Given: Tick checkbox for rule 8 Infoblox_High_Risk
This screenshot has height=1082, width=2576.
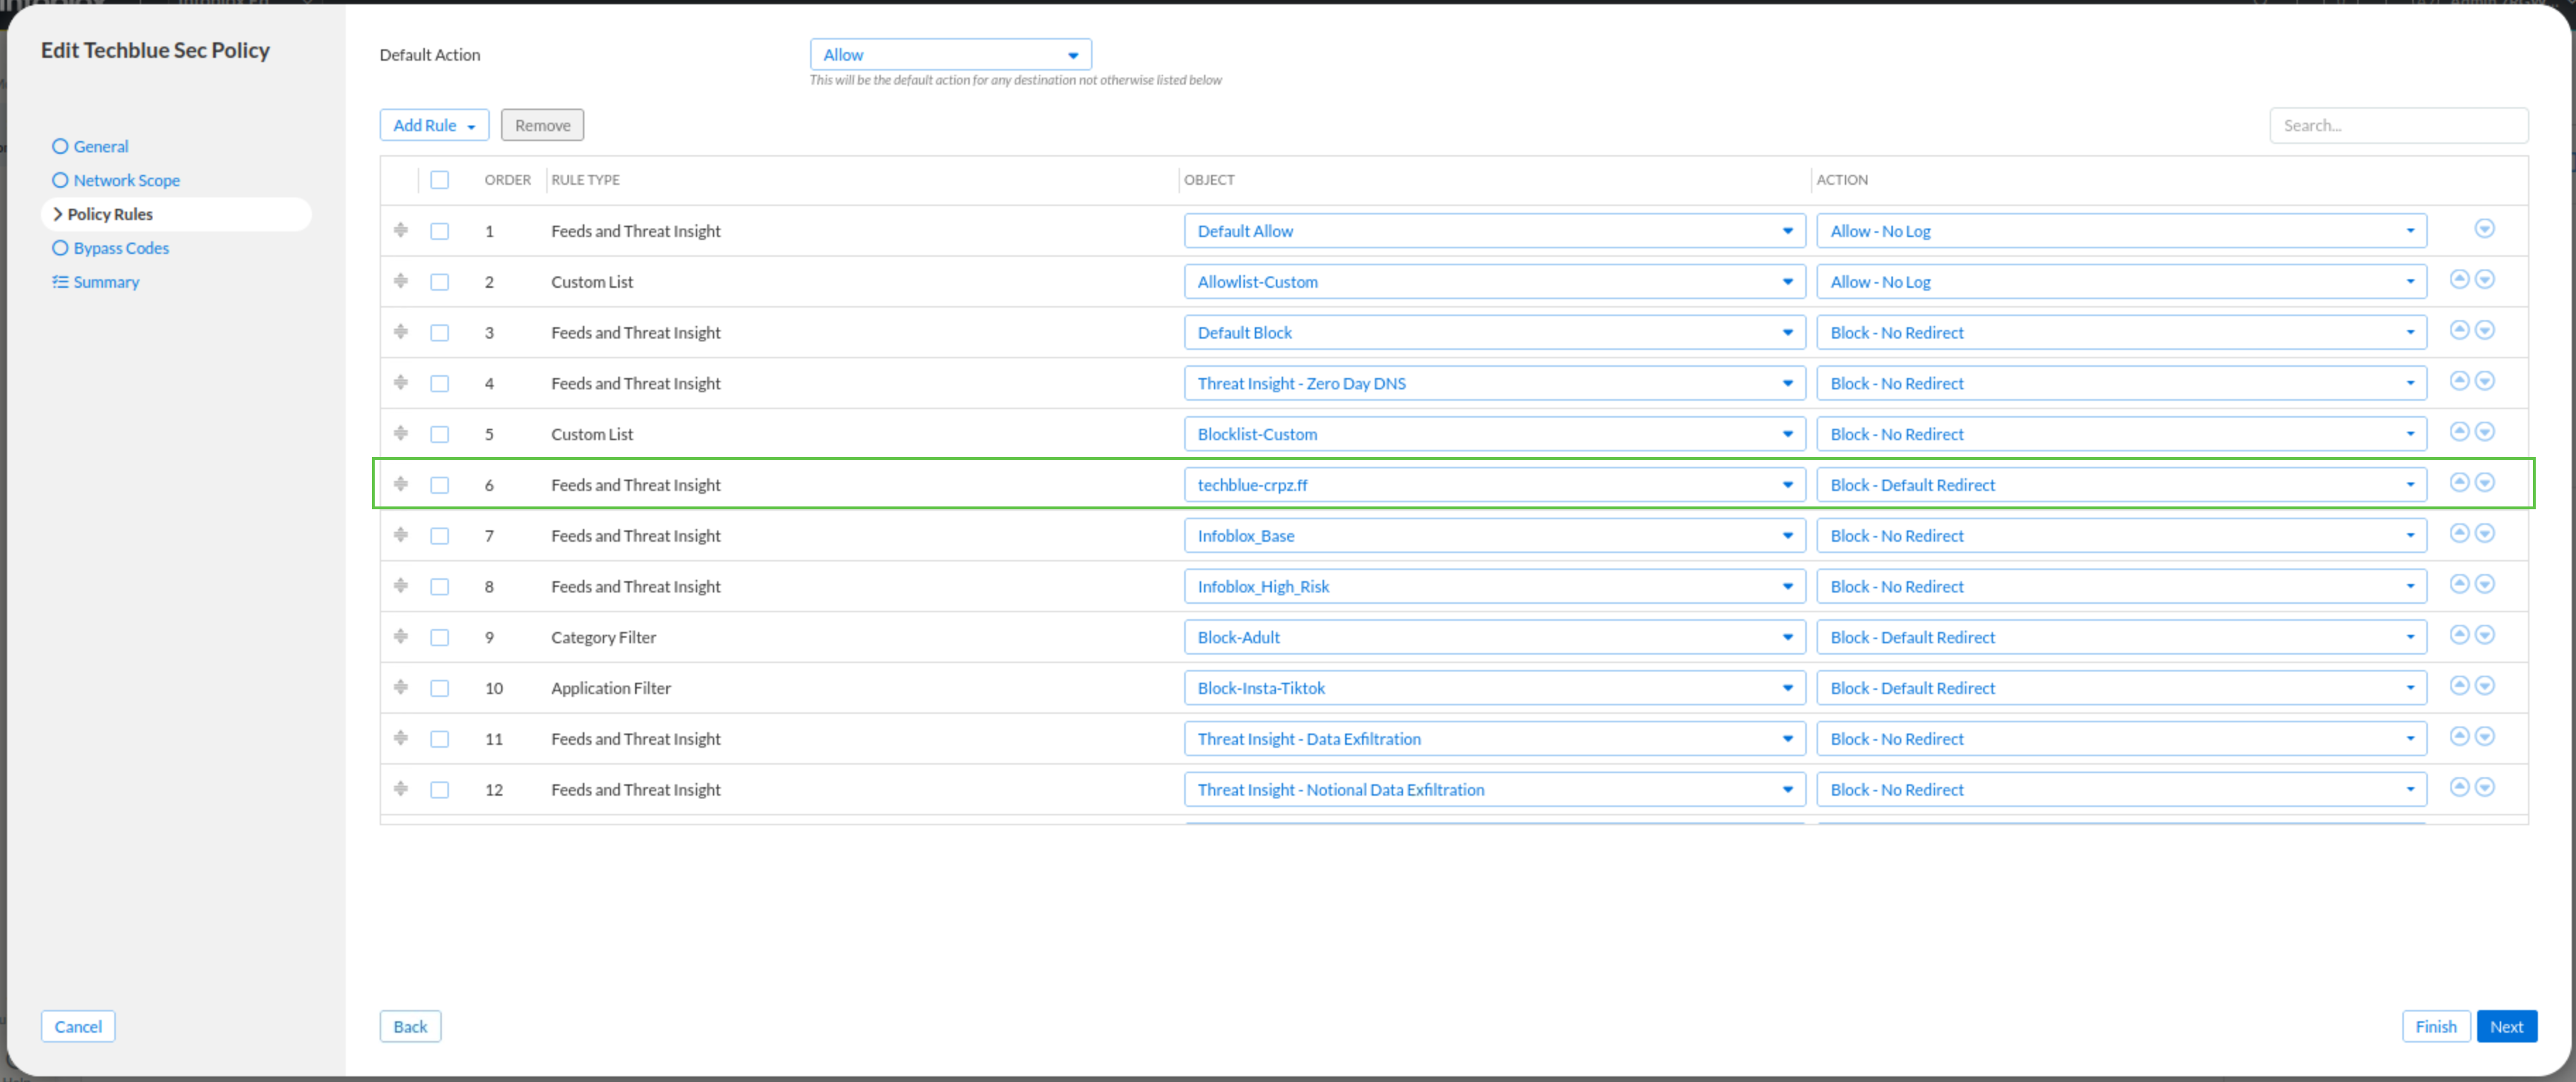Looking at the screenshot, I should (439, 586).
